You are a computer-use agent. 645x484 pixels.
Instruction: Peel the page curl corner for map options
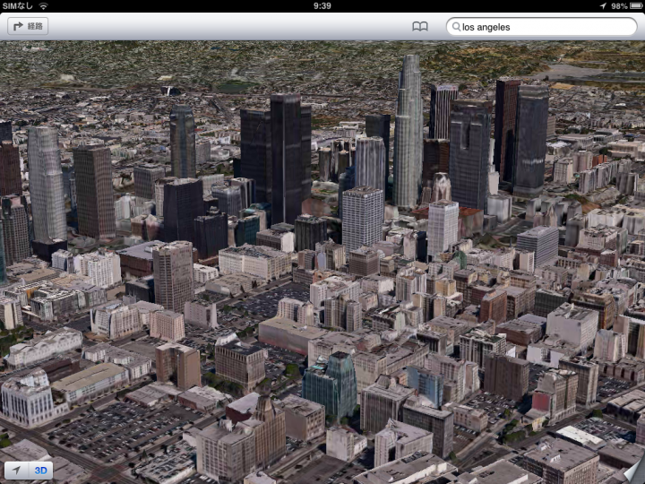(x=635, y=473)
